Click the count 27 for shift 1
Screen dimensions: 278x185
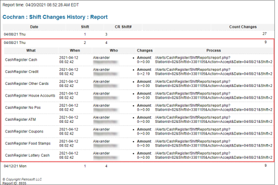pos(264,34)
